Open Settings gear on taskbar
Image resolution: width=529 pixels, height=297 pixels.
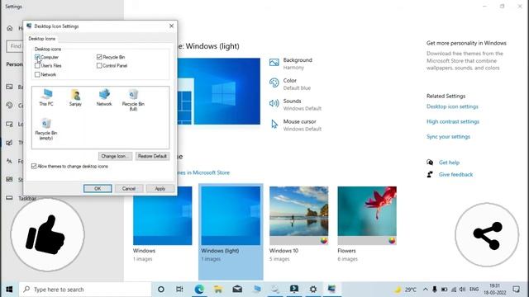point(313,290)
